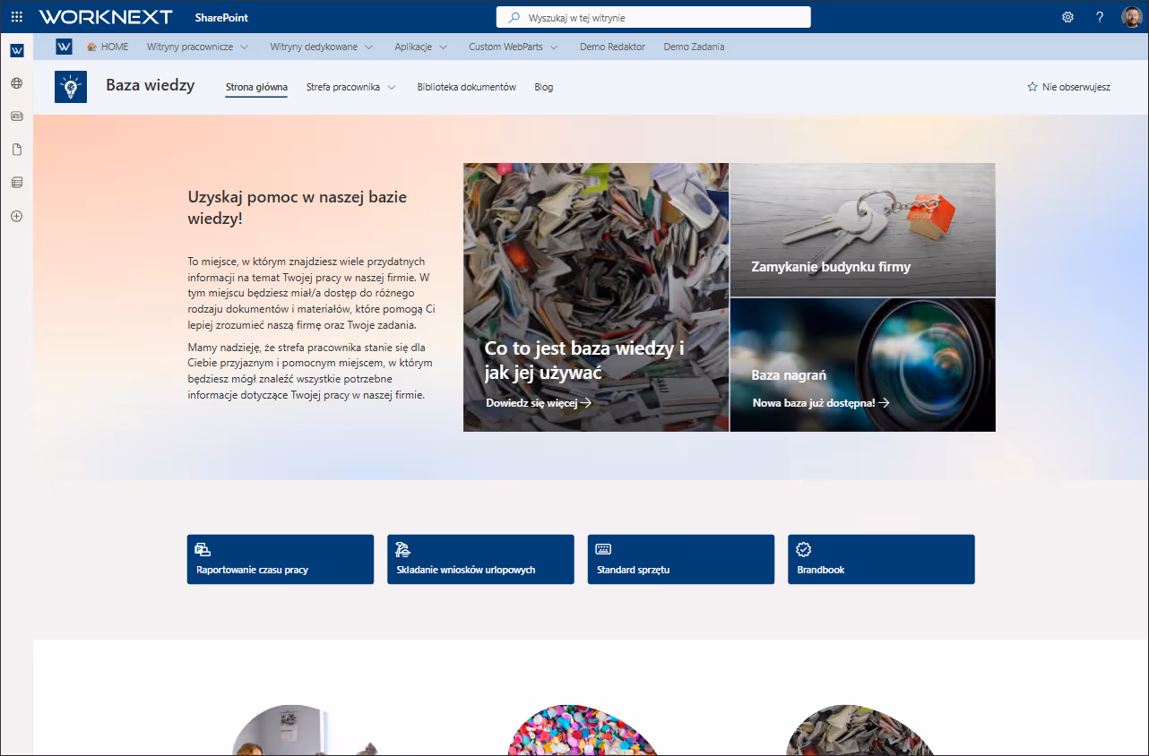Open the Brandbook quick link
Image resolution: width=1149 pixels, height=756 pixels.
881,560
